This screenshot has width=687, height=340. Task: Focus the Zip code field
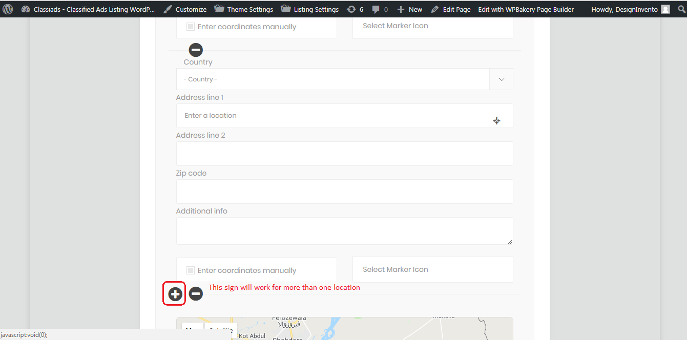pos(344,192)
